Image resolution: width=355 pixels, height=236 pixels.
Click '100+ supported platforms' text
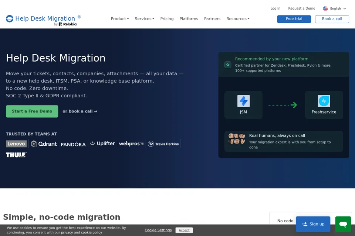(x=258, y=71)
